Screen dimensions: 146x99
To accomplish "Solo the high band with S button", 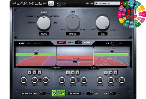I will [106, 72].
